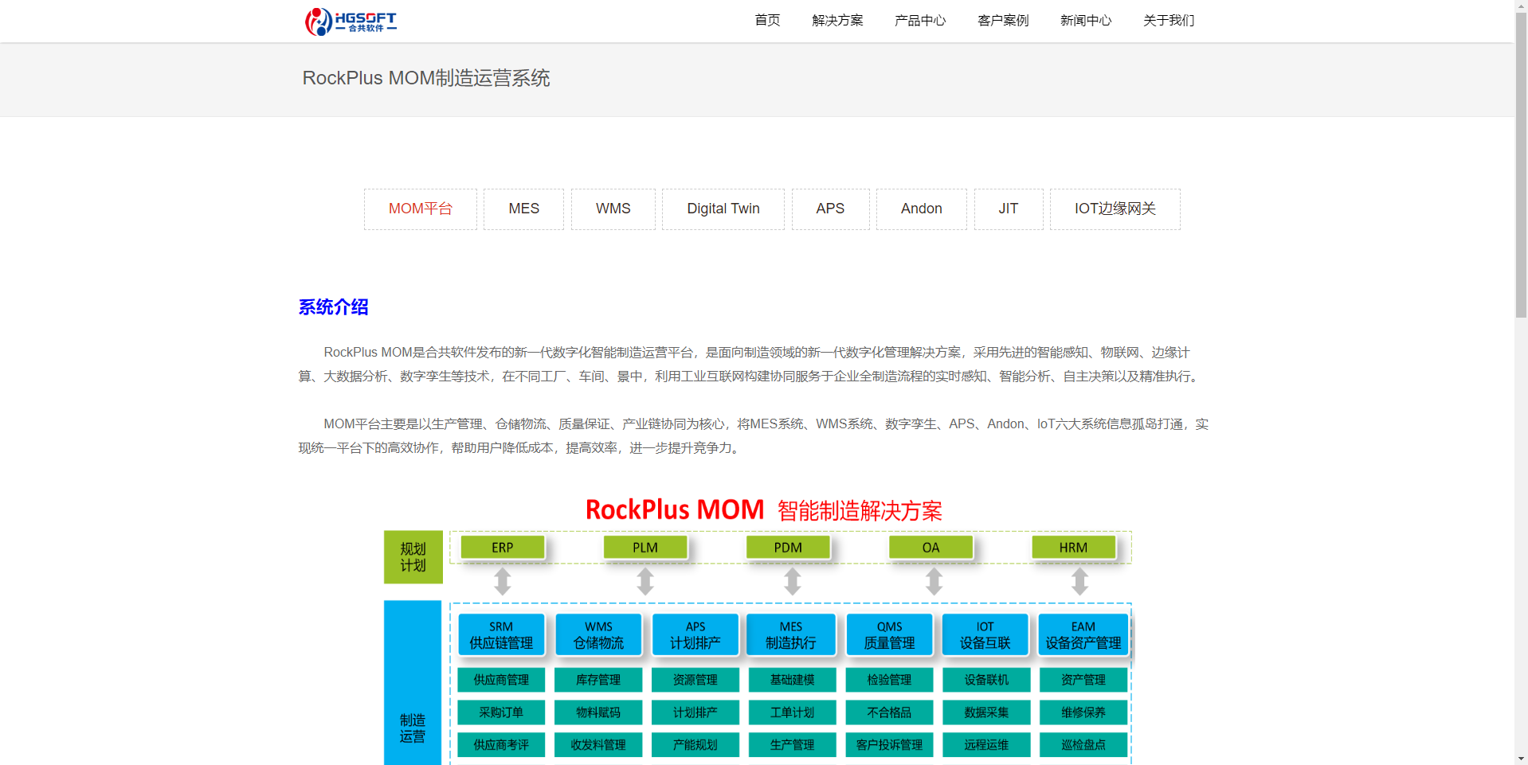Click the scrollbar down arrow

point(1521,759)
